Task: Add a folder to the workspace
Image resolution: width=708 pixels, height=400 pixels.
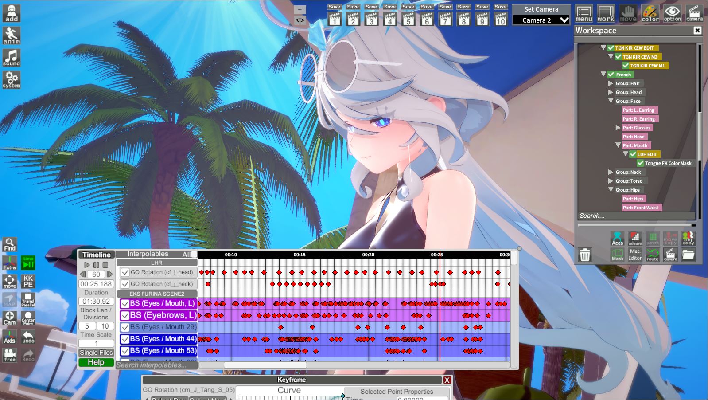Action: (x=688, y=255)
